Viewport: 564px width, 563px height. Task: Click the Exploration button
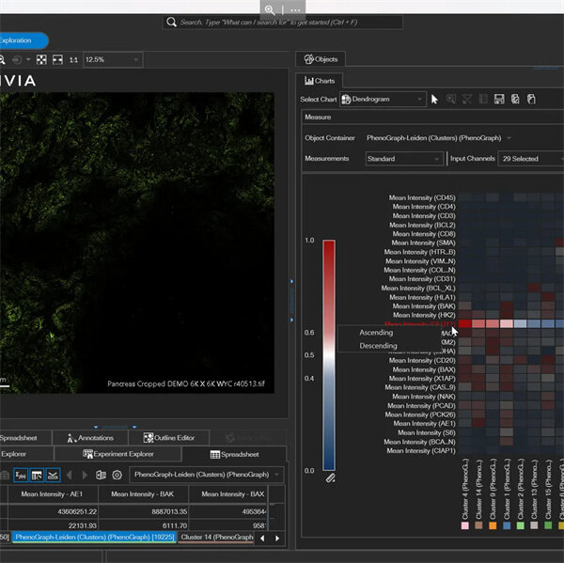[21, 40]
